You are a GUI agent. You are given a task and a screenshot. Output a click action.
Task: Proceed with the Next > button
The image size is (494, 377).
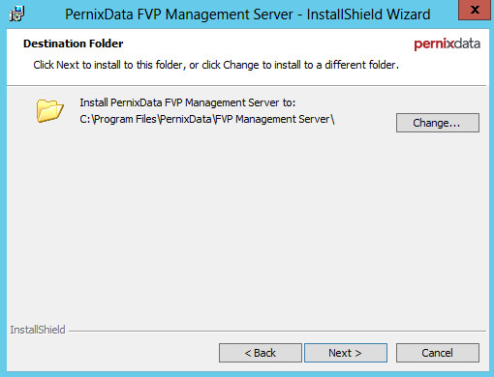click(x=346, y=353)
